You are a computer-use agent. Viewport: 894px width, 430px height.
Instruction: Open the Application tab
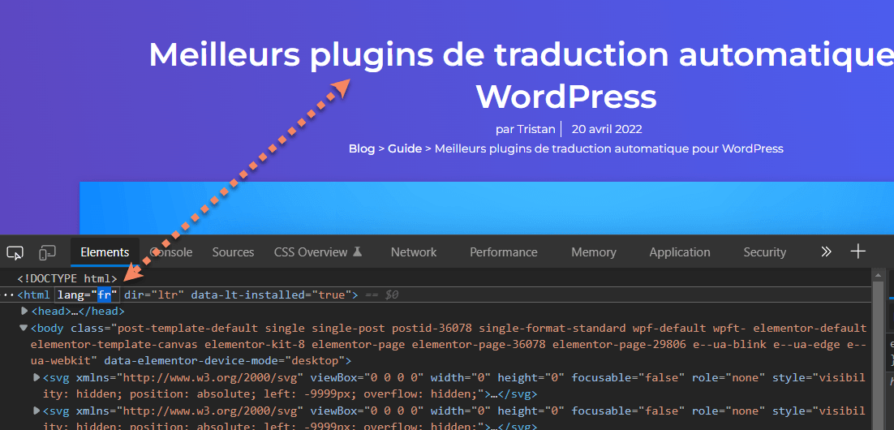(680, 252)
